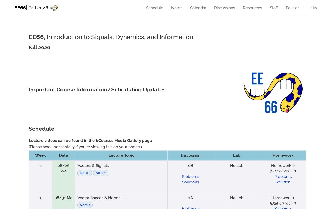Open the Resources nav item
Image resolution: width=335 pixels, height=209 pixels.
click(x=252, y=8)
